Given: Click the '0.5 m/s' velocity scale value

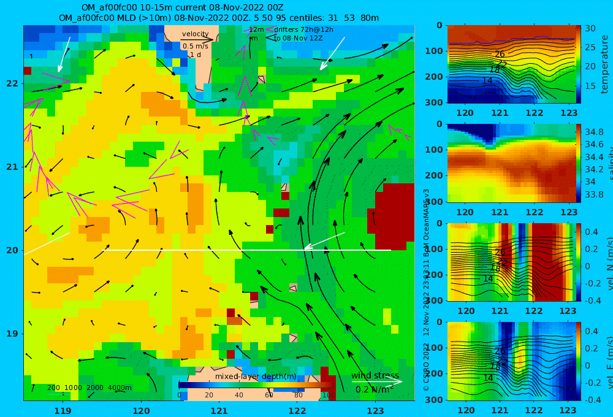Looking at the screenshot, I should coord(195,46).
